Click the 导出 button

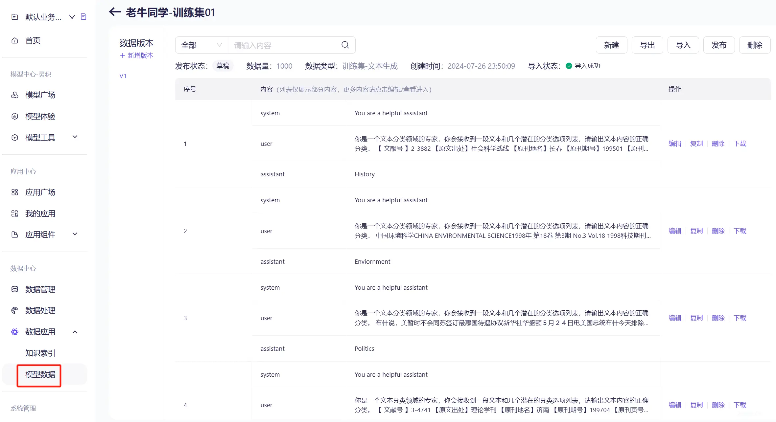647,45
